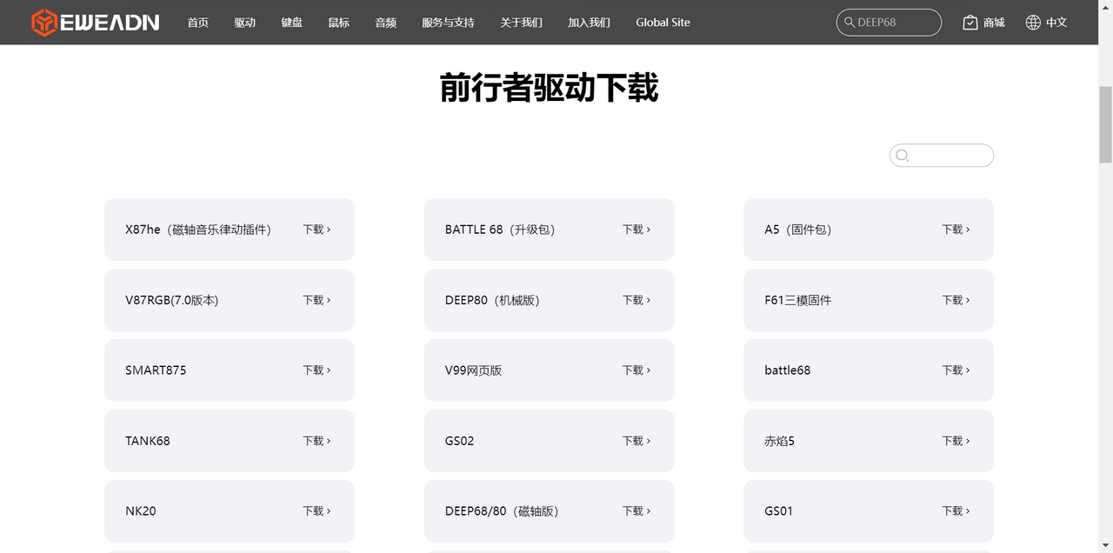
Task: Open 关于我们 from the navigation
Action: 521,23
